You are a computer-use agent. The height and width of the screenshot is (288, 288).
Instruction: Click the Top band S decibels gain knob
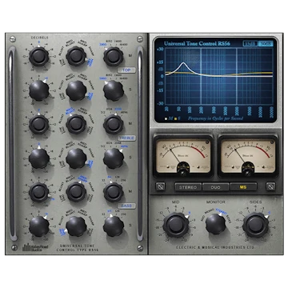(x=39, y=90)
